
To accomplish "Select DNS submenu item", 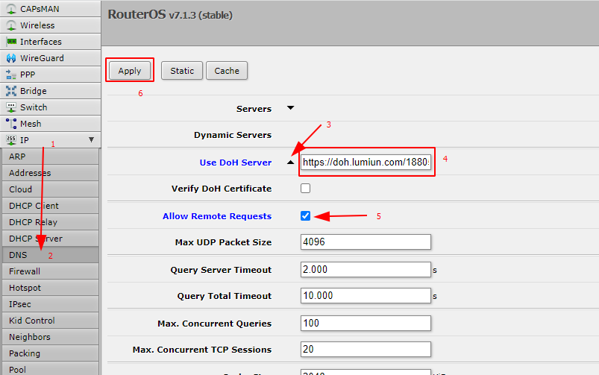I will (51, 255).
